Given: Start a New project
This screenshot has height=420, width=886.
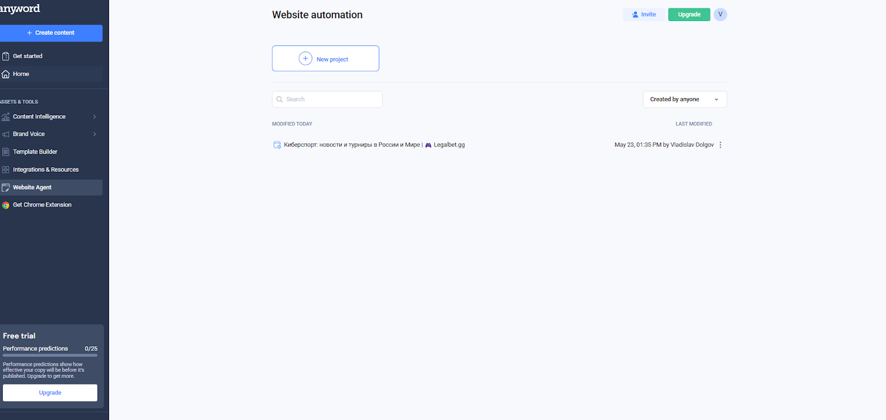Looking at the screenshot, I should [326, 58].
